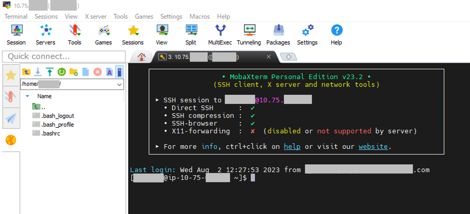
Task: Open the Games menu
Action: pyautogui.click(x=144, y=17)
